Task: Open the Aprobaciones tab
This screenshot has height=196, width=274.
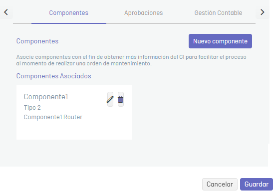Action: pos(143,13)
